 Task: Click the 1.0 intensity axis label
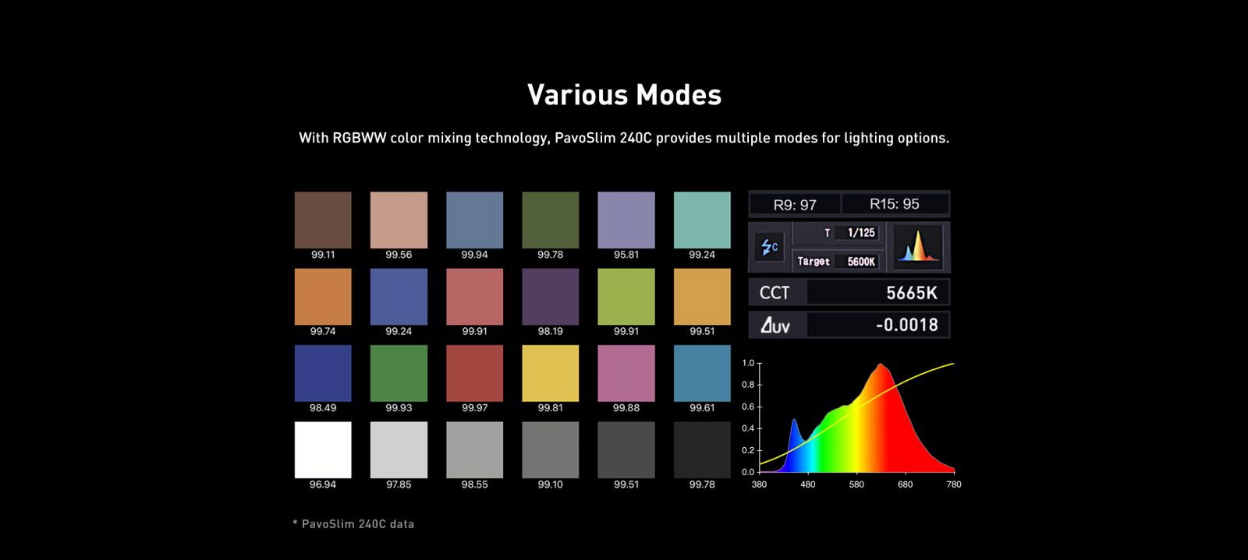tap(748, 363)
